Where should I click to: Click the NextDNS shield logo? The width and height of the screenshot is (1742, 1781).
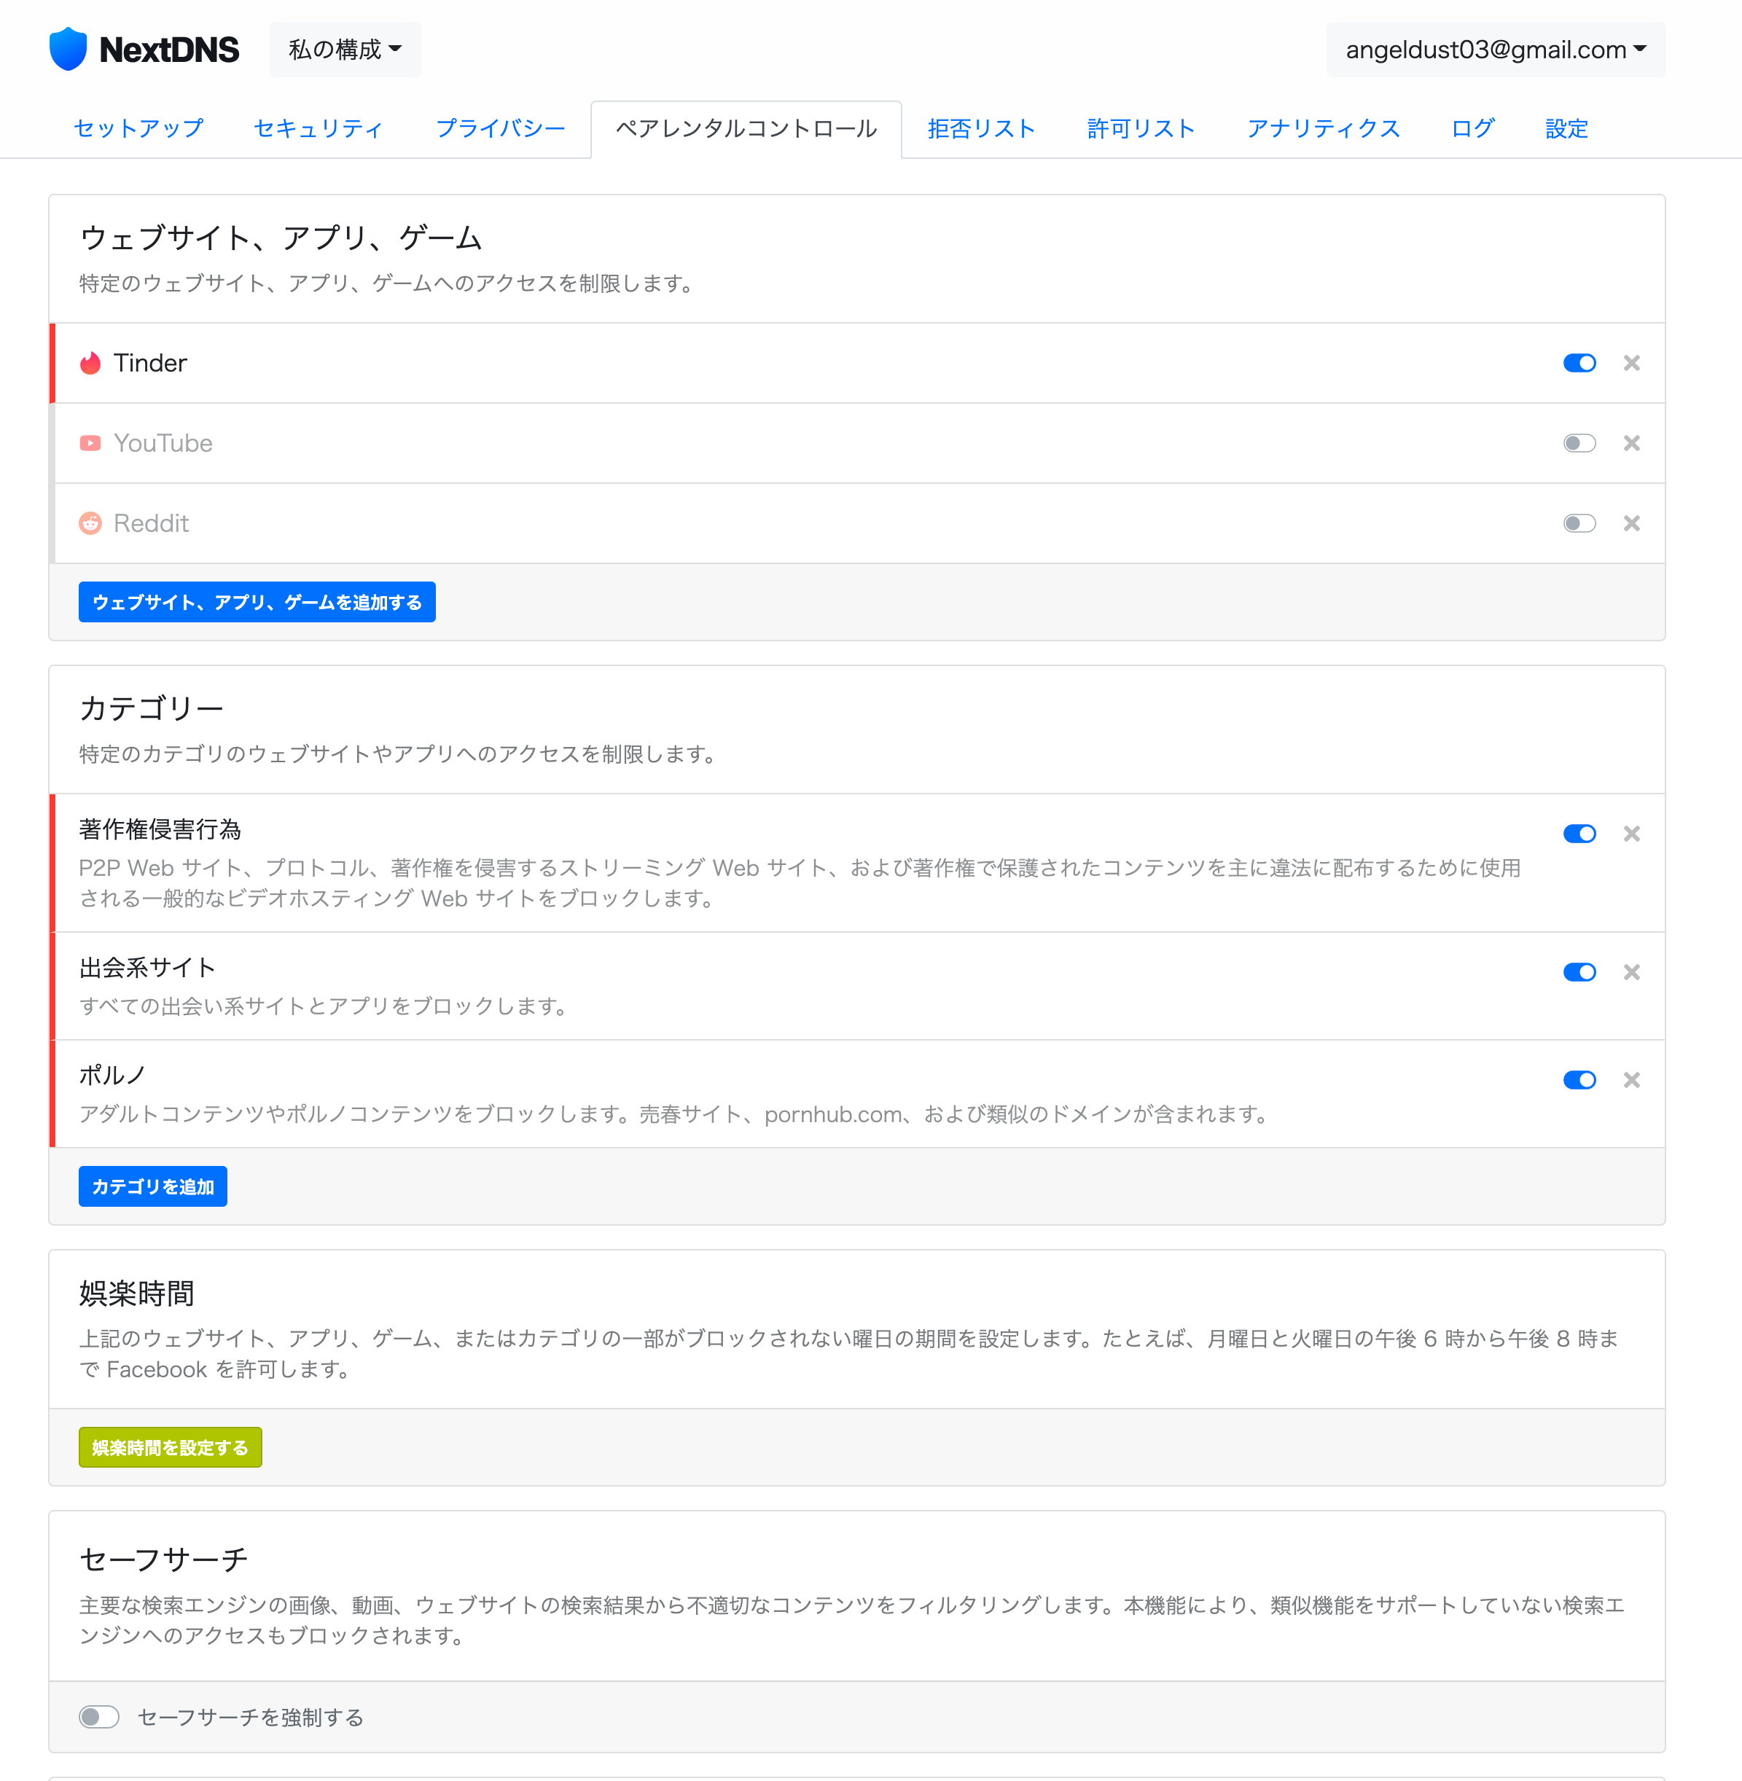68,50
